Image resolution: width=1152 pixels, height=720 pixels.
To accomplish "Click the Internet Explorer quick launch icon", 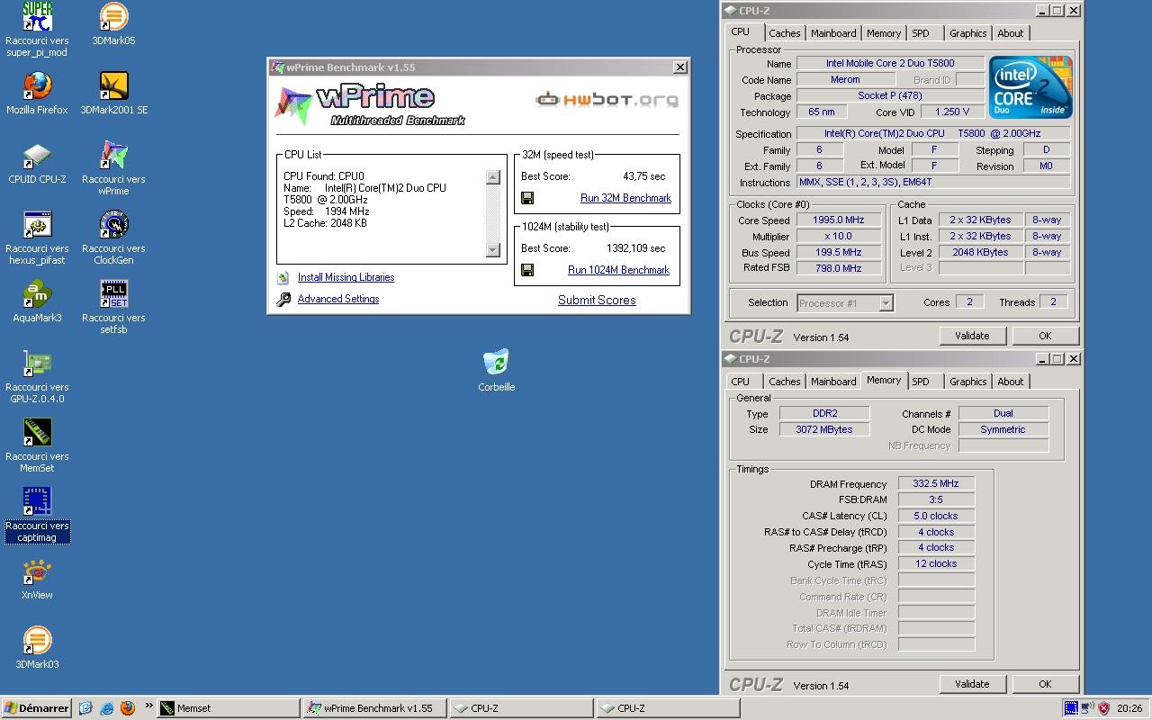I will click(107, 708).
